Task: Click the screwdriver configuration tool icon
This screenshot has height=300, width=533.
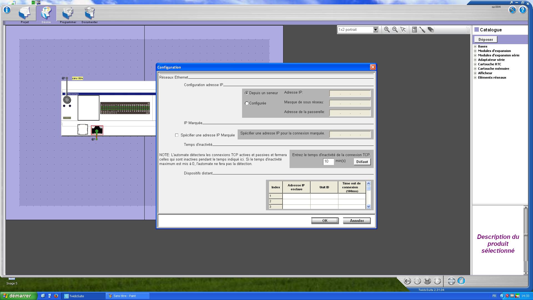Action: pyautogui.click(x=422, y=30)
